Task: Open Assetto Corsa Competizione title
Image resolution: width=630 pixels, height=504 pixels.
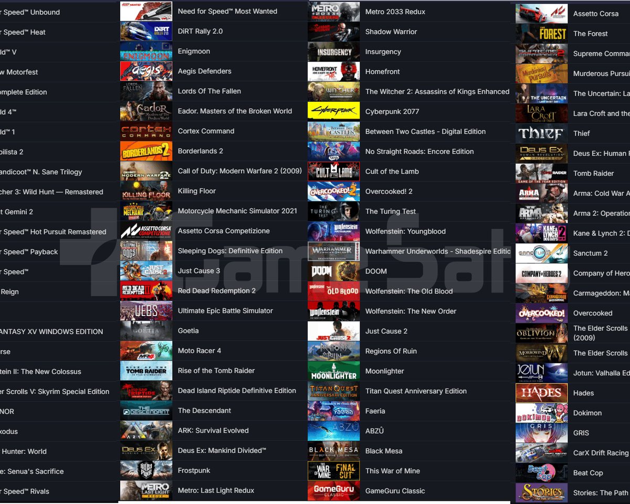Action: click(x=224, y=230)
